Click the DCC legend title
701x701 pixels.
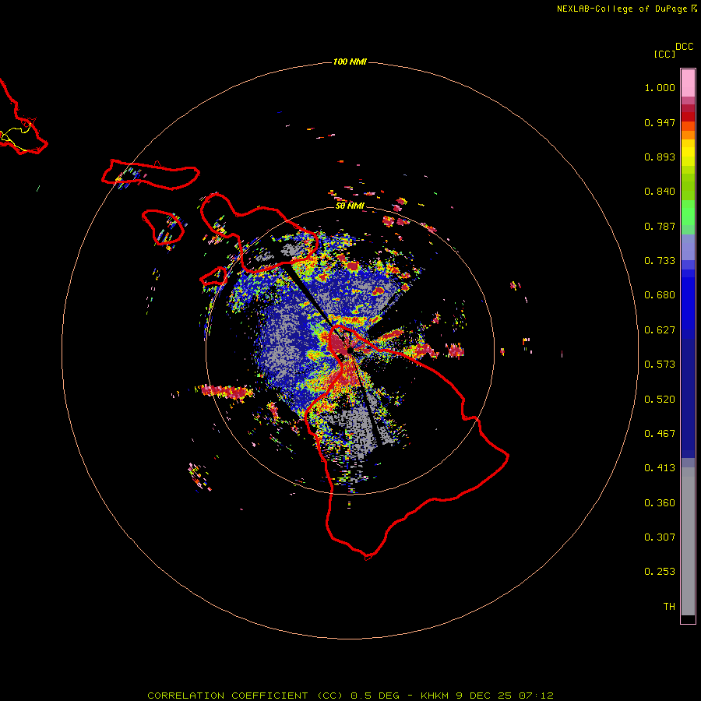coord(684,47)
